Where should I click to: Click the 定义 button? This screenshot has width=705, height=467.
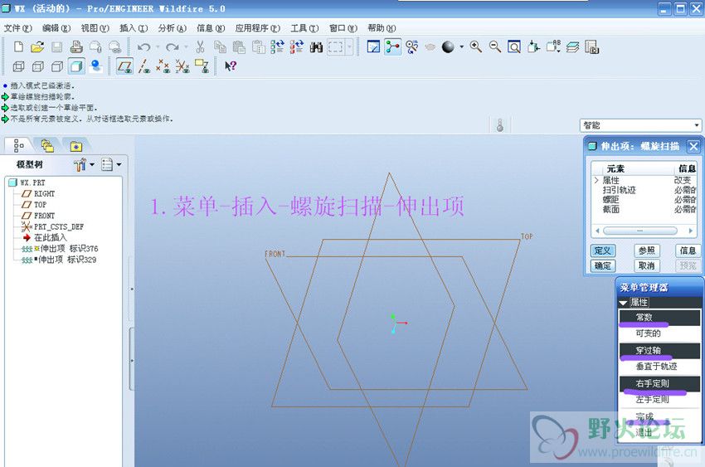[602, 251]
